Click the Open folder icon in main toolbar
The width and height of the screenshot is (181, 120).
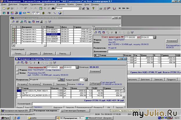[8, 8]
